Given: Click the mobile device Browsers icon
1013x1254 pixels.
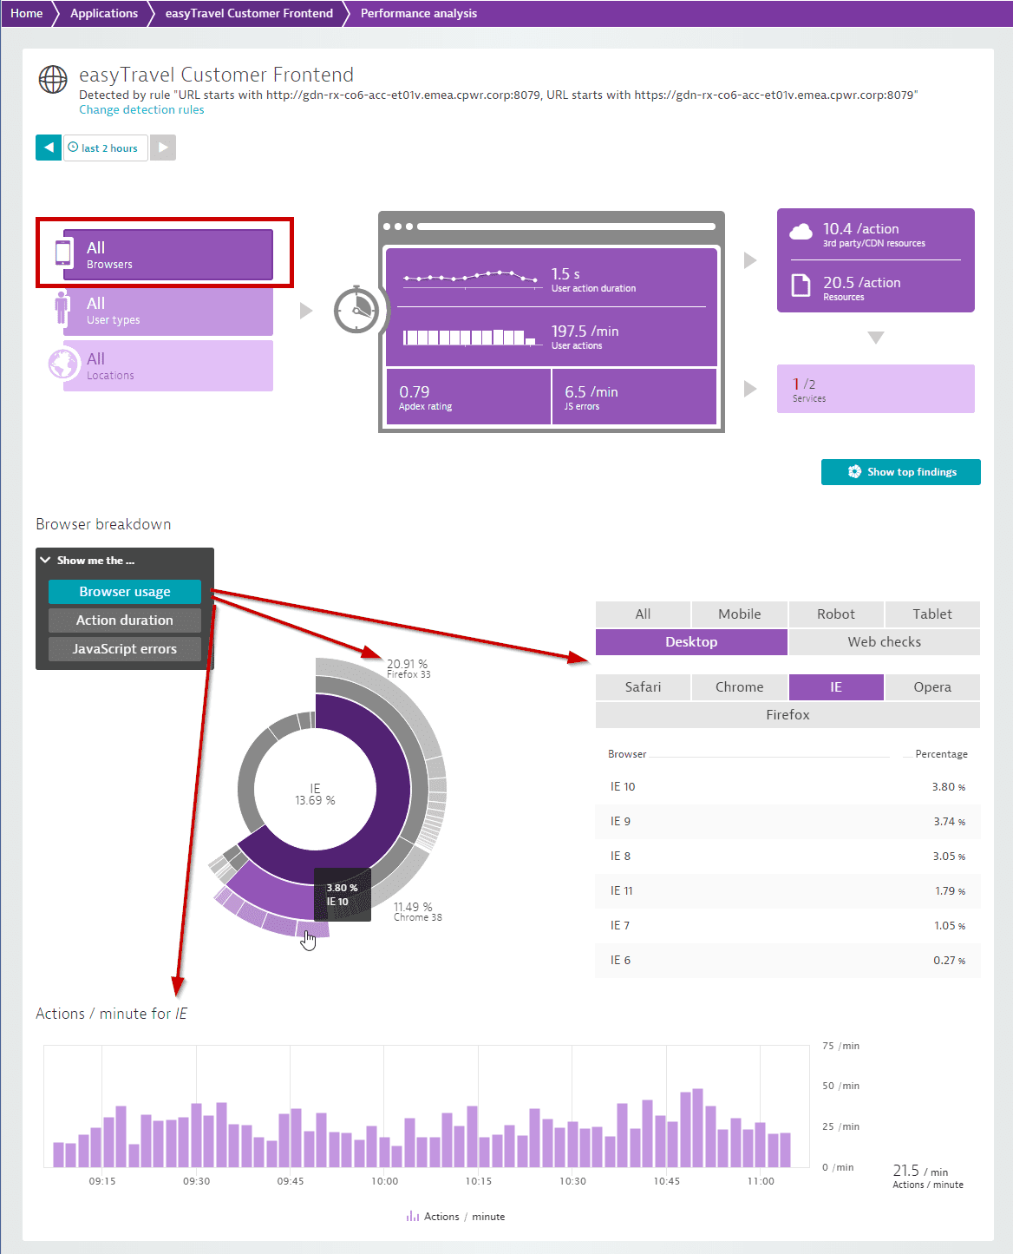Looking at the screenshot, I should click(x=63, y=252).
